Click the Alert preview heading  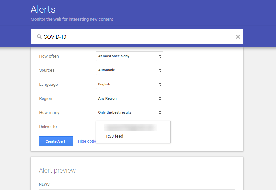coord(57,170)
